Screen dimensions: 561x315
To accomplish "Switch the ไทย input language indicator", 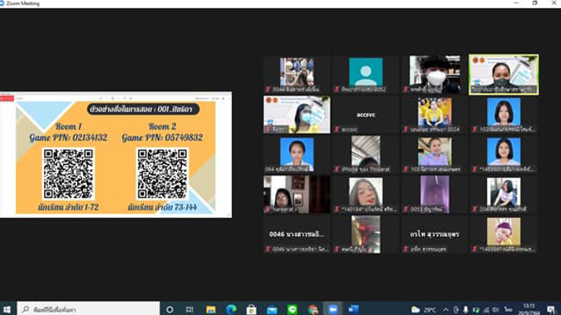I will (508, 310).
